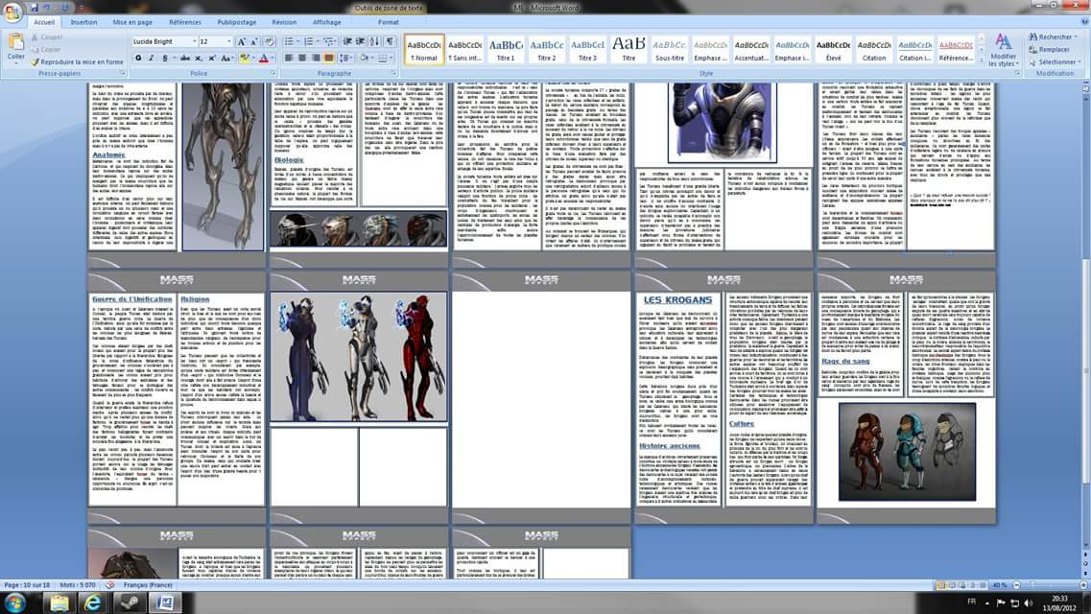
Task: Click Reproduire la mise en forme
Action: point(77,62)
